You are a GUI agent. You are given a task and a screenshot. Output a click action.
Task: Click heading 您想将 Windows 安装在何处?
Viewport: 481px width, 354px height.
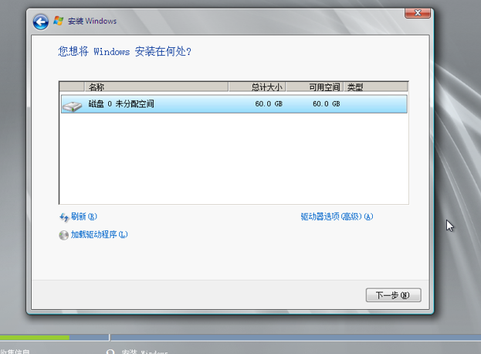tap(124, 51)
